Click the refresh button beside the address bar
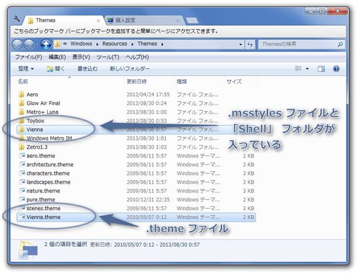Screen dimensions: 358x274 tap(250, 44)
